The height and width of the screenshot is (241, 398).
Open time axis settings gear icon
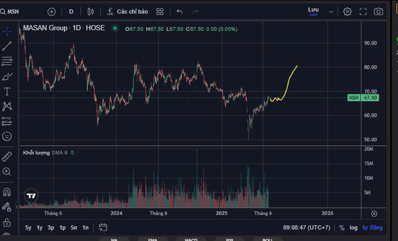[374, 214]
